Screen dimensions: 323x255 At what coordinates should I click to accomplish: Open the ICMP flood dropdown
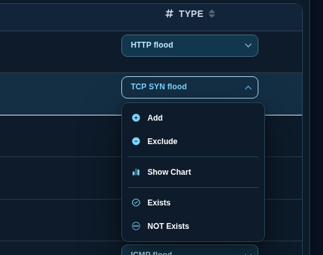pos(190,250)
